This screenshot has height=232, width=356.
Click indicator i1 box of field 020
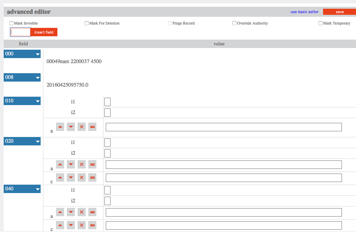[x=107, y=143]
